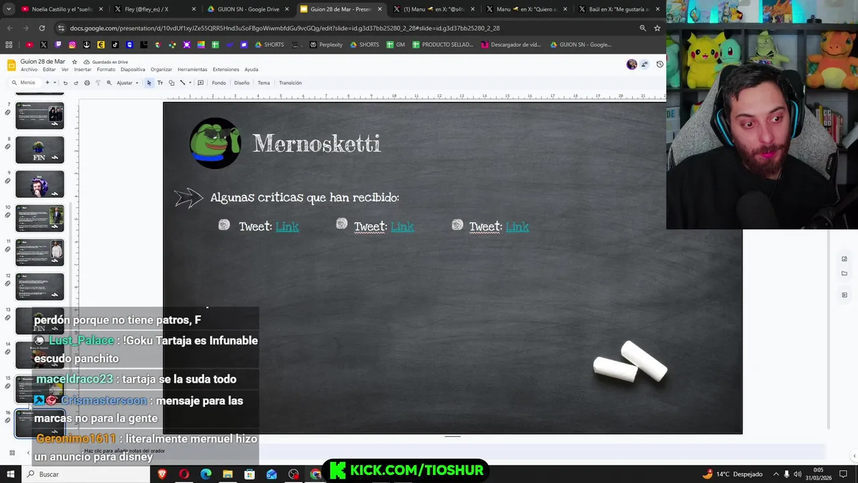Image resolution: width=858 pixels, height=483 pixels.
Task: Open the Herramientas menu
Action: (x=192, y=70)
